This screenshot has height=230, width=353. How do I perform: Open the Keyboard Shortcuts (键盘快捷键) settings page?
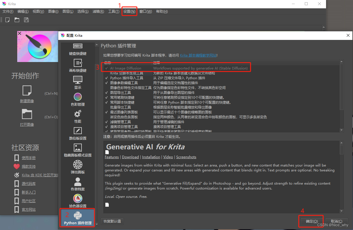click(77, 49)
